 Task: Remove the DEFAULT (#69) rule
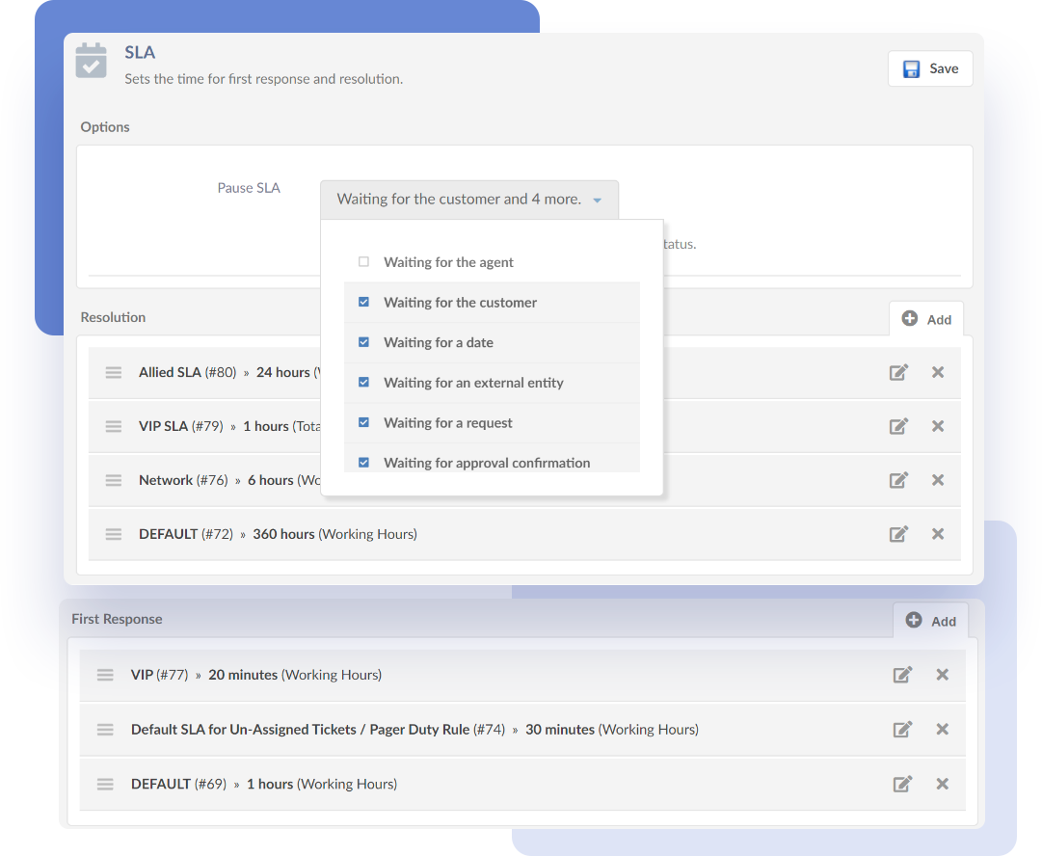tap(942, 784)
